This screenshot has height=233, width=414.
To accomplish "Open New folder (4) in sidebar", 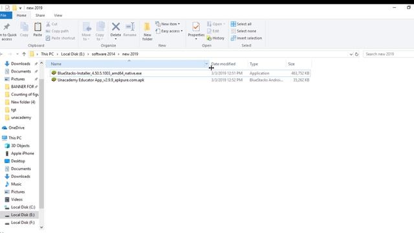I will [x=23, y=102].
